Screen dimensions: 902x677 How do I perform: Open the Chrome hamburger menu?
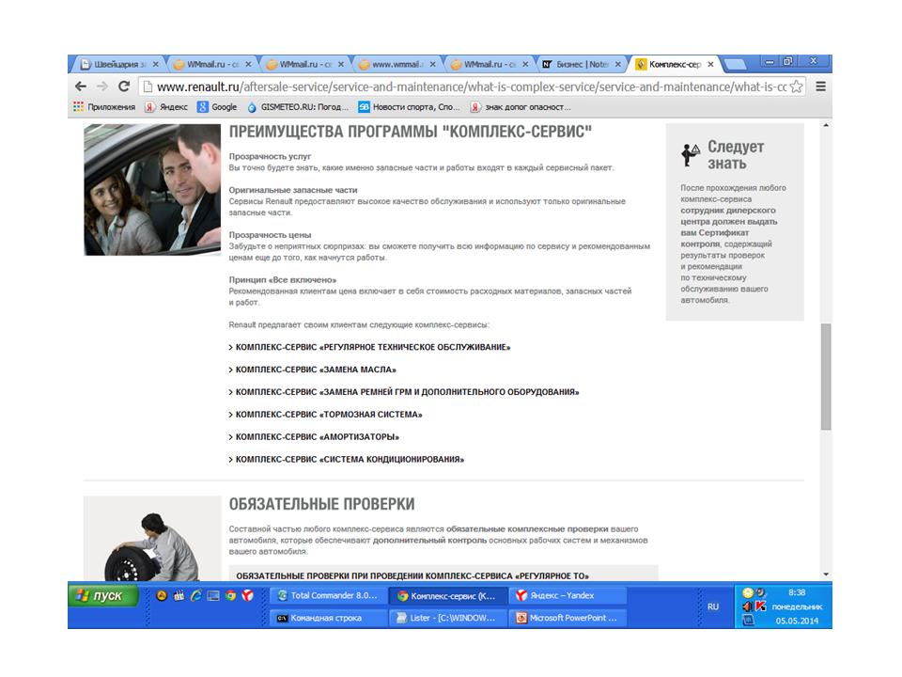pos(820,87)
